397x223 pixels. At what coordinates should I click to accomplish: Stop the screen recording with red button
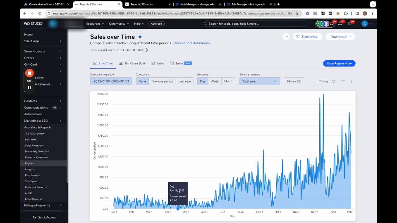point(29,74)
